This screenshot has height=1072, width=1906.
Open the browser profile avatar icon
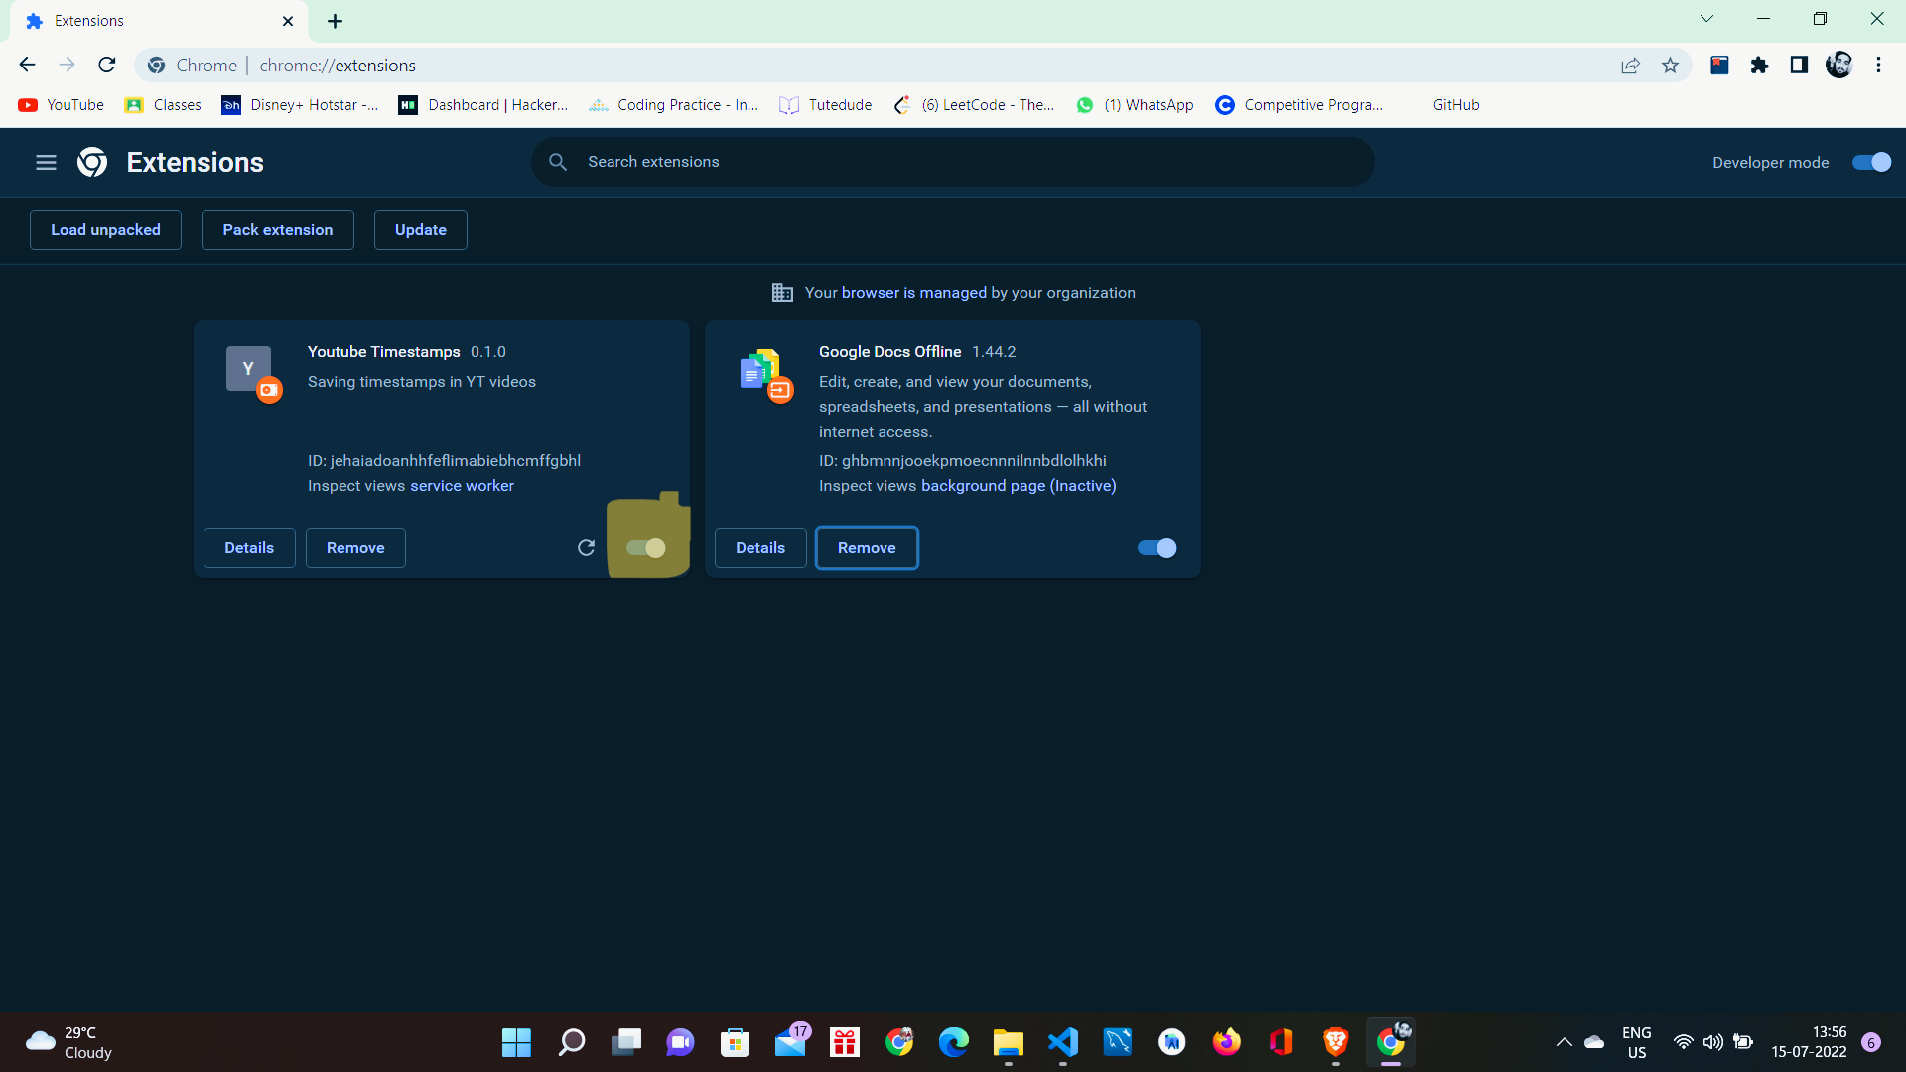point(1839,65)
